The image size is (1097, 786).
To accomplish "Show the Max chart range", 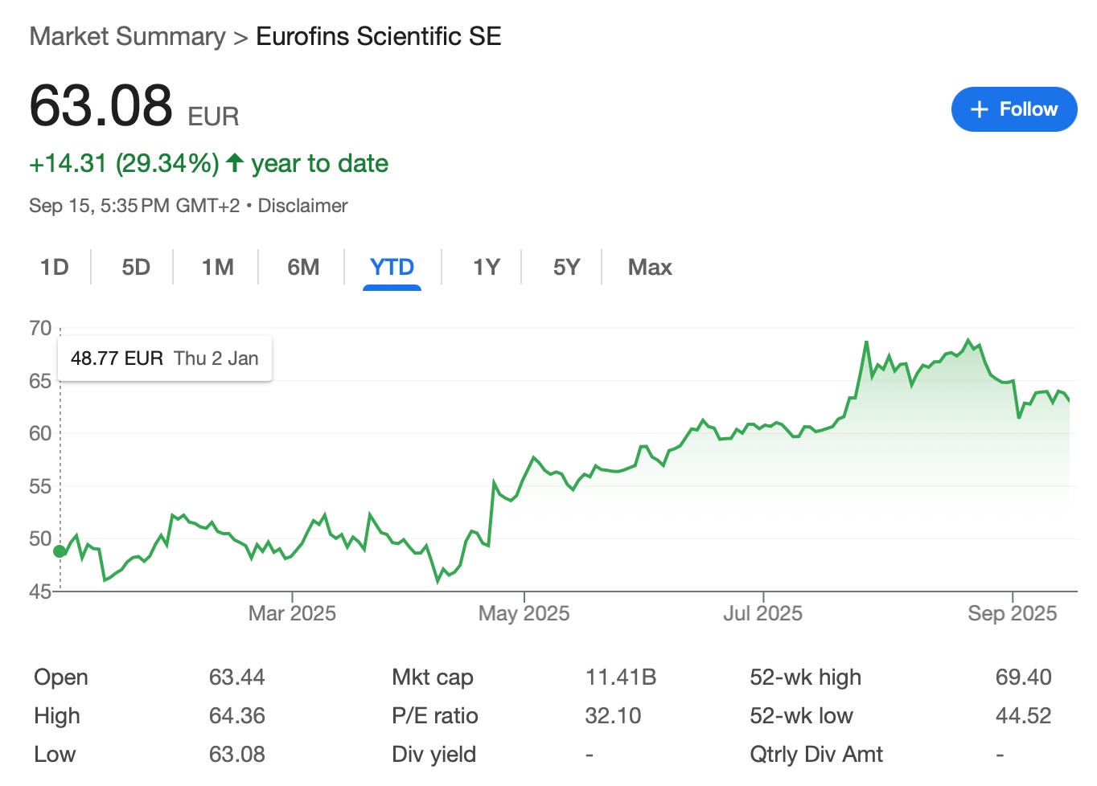I will pos(650,267).
